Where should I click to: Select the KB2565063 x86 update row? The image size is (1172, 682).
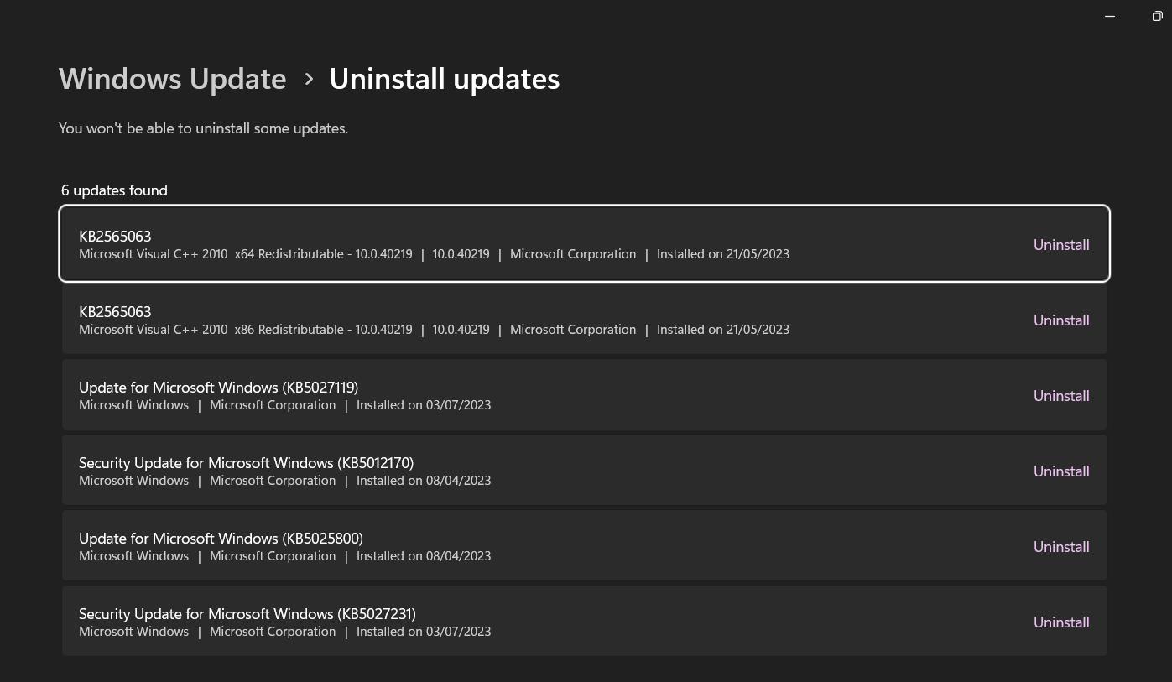[503, 319]
